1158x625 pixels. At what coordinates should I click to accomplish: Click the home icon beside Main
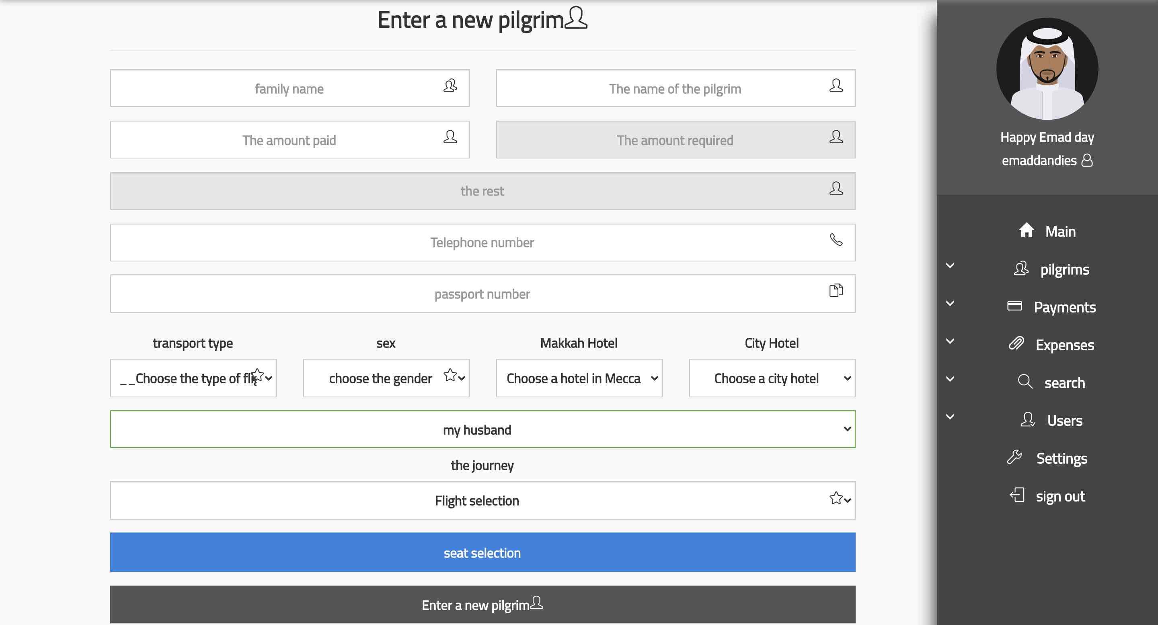point(1026,230)
